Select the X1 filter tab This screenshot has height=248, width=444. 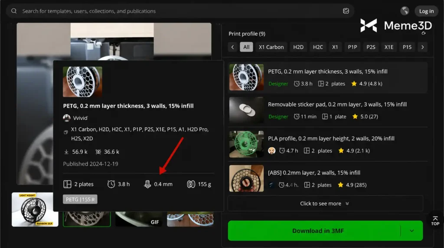(x=335, y=47)
